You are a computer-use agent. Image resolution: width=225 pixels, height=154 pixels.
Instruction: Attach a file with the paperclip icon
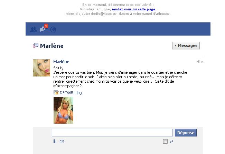click(55, 141)
